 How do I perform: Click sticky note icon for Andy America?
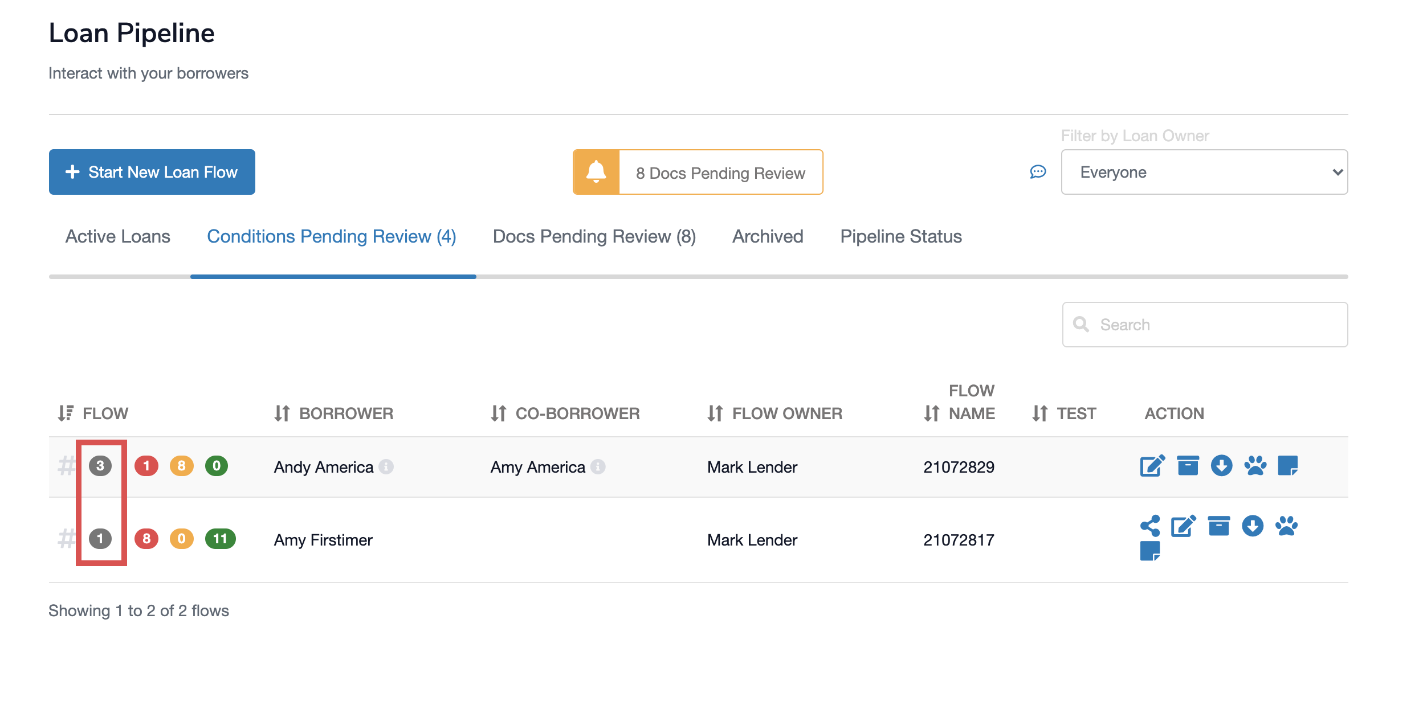click(x=1287, y=466)
